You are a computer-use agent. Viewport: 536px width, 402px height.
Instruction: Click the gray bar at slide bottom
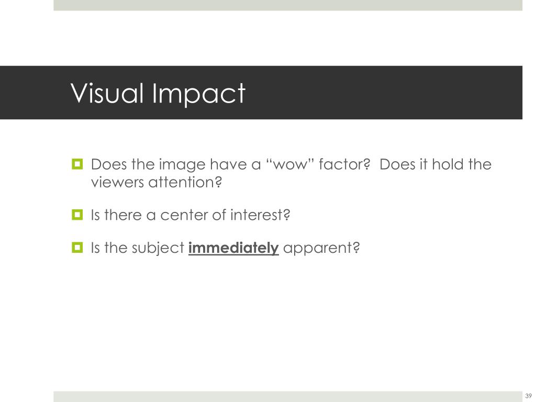pos(288,397)
